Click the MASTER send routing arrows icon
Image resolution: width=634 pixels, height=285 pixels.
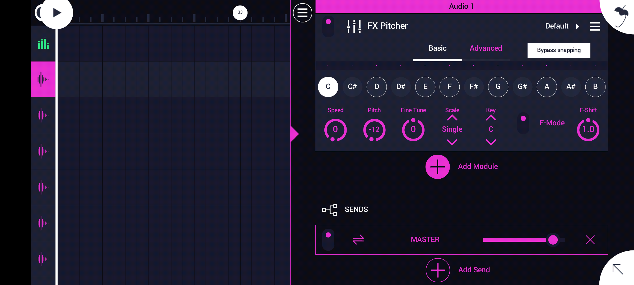tap(358, 240)
